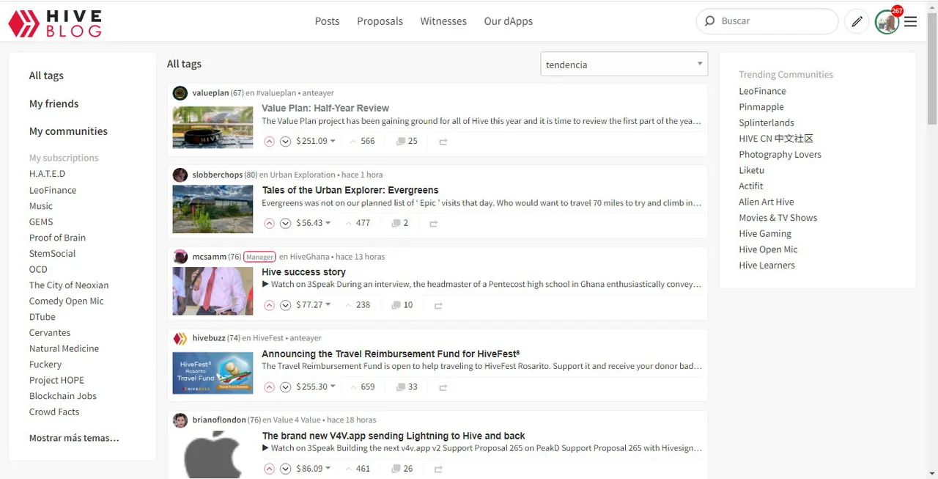938x479 pixels.
Task: Upvote the V4V.app Lightning post
Action: [x=269, y=469]
